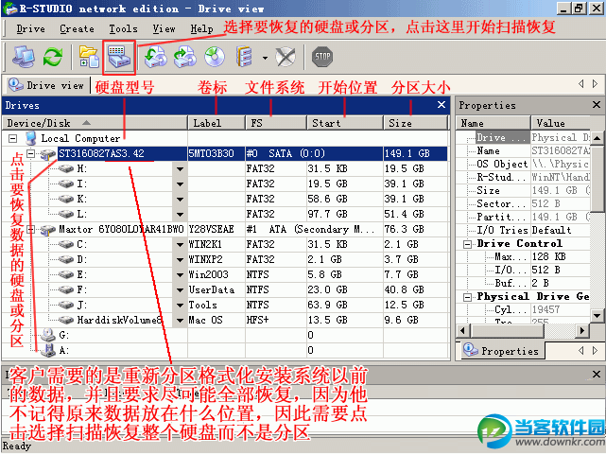
Task: Click Properties horizontal scrollbar right arrow
Action: pyautogui.click(x=582, y=330)
